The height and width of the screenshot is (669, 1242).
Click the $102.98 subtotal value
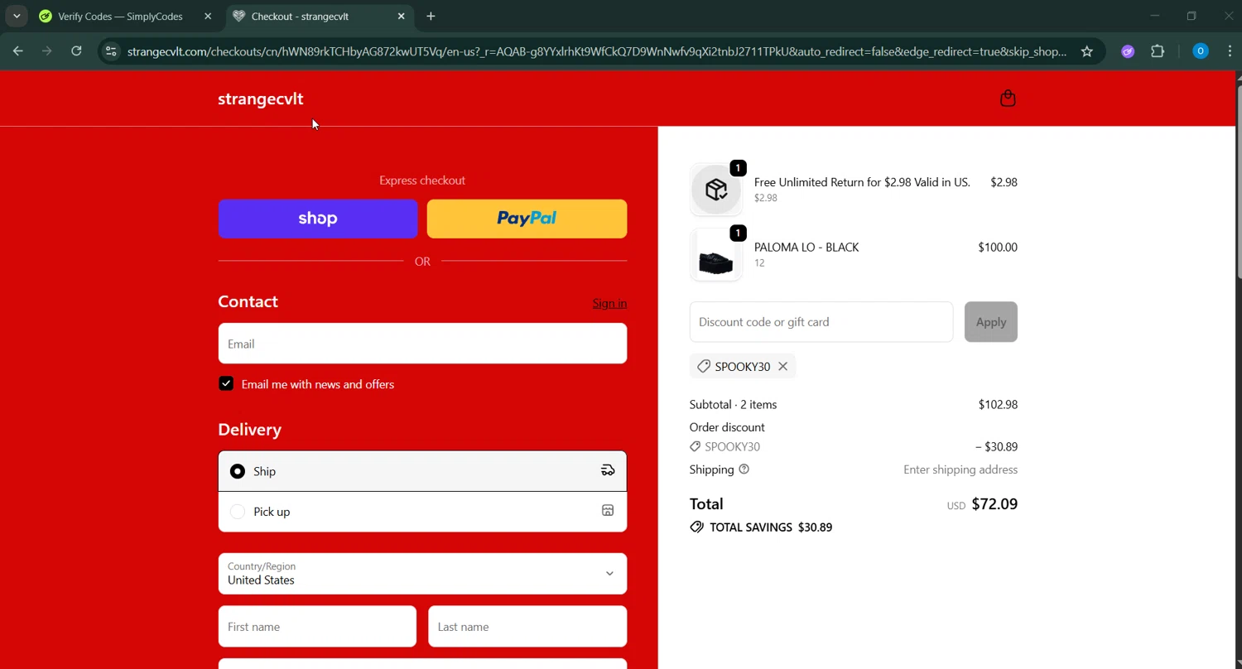click(x=998, y=405)
